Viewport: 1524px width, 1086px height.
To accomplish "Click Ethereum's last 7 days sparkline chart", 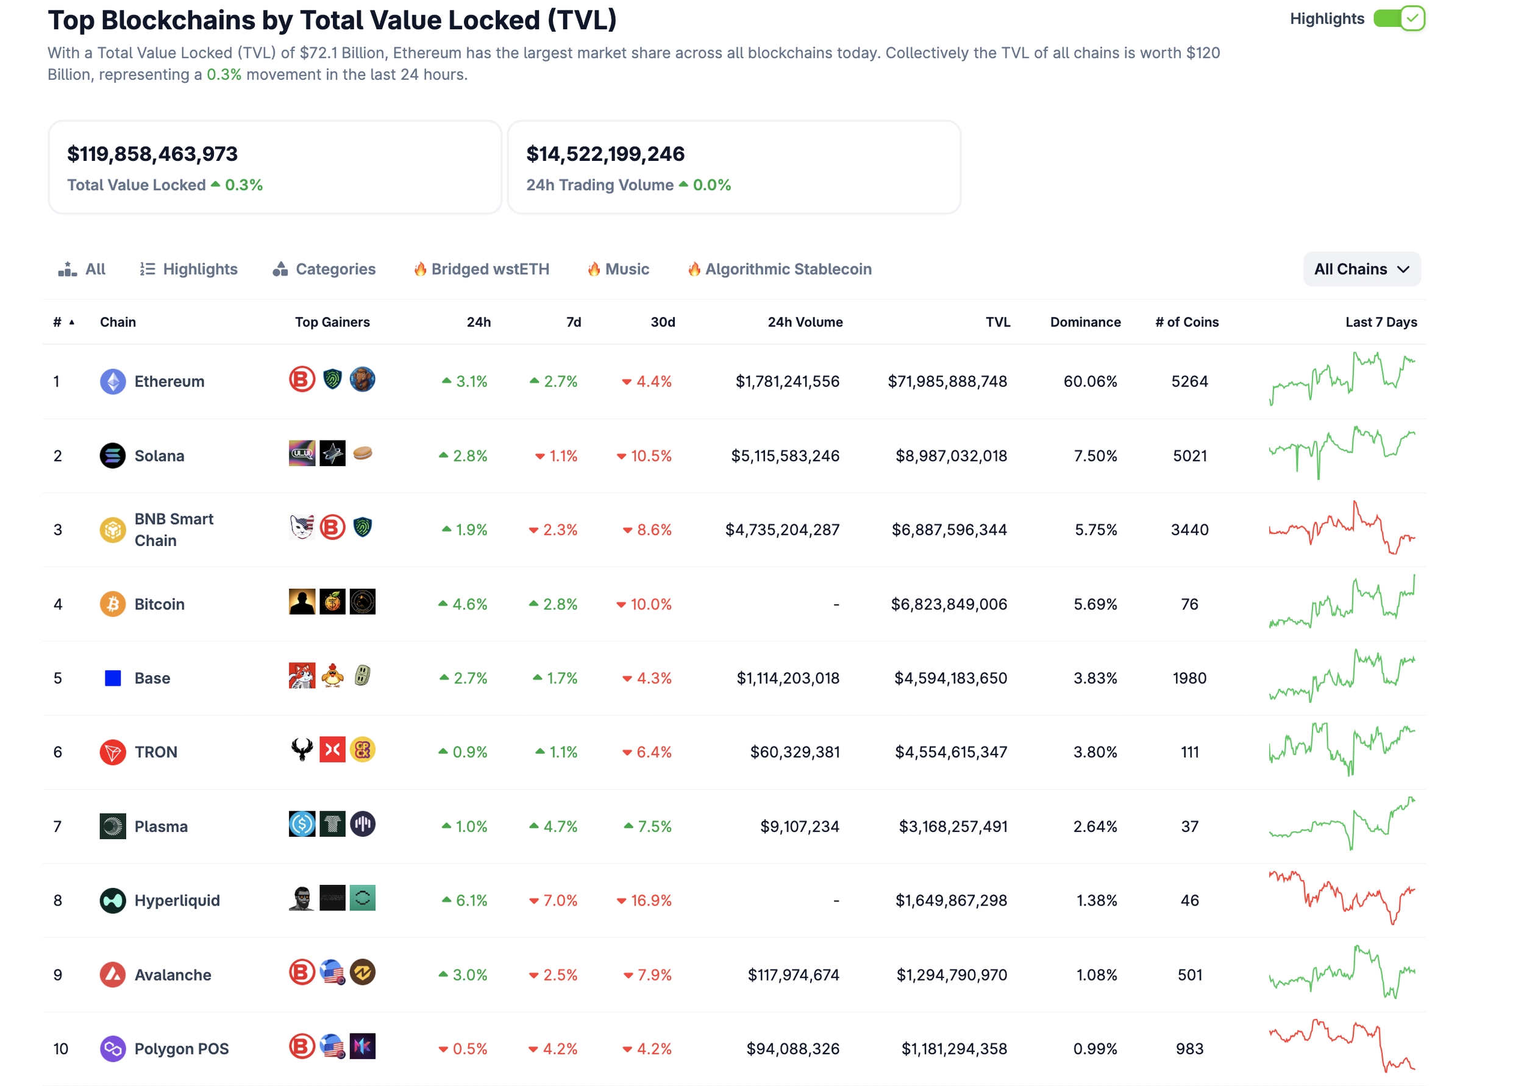I will point(1342,379).
